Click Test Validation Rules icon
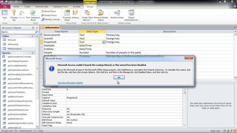The height and width of the screenshot is (133, 237). pyautogui.click(x=33, y=16)
